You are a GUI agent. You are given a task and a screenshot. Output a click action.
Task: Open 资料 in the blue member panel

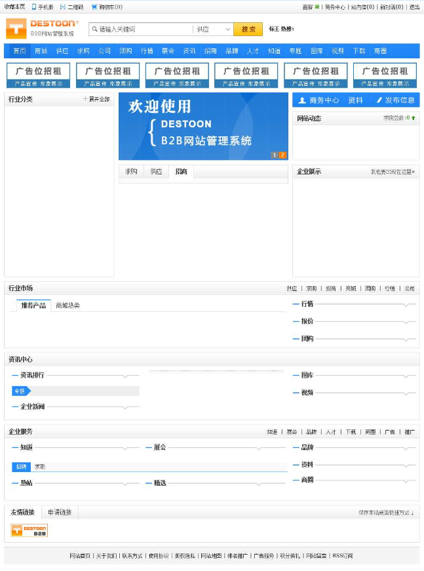[355, 100]
